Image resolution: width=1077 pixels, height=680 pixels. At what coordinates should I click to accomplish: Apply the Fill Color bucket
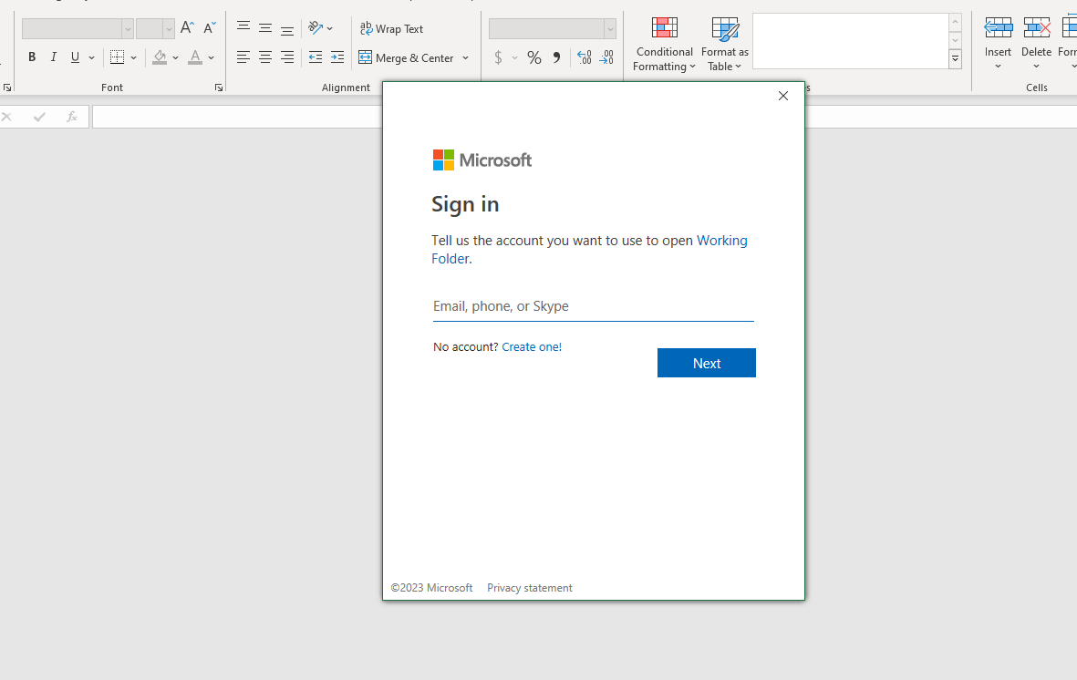(160, 57)
